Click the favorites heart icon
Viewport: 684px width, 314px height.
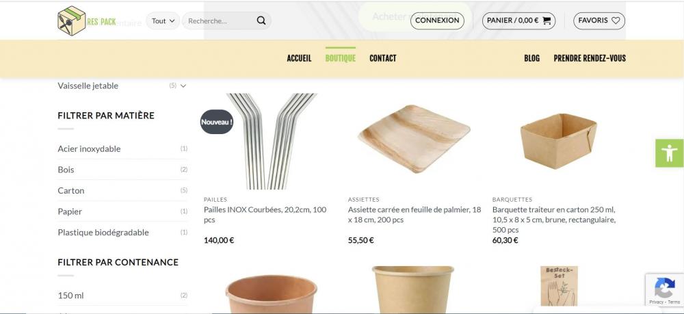tap(616, 21)
